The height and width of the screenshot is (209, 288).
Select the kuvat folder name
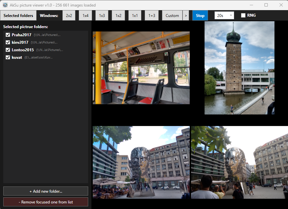click(x=17, y=57)
